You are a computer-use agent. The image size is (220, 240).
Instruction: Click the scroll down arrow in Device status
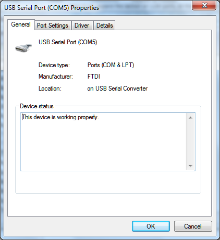pyautogui.click(x=190, y=166)
